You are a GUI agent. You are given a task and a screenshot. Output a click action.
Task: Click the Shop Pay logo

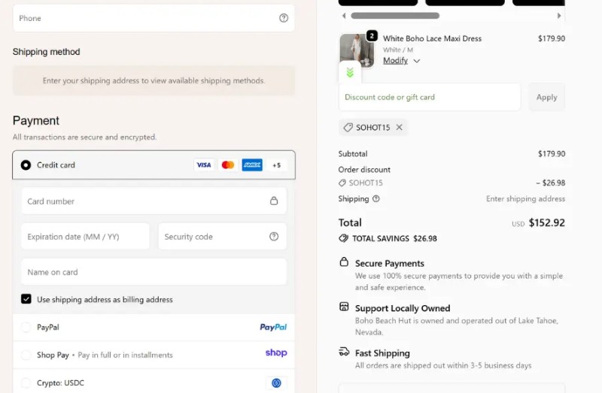point(276,352)
